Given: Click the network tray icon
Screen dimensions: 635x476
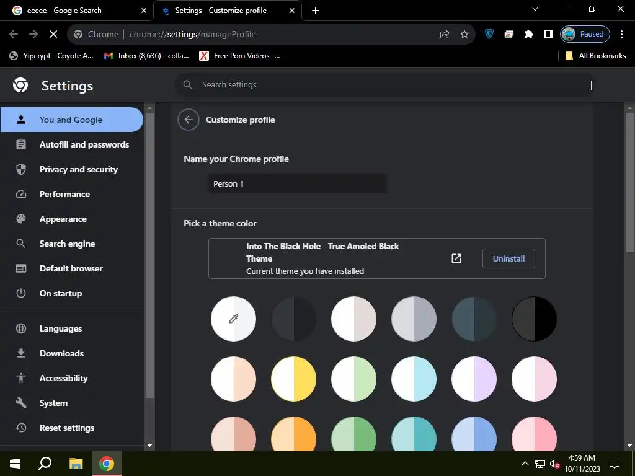Looking at the screenshot, I should [540, 464].
